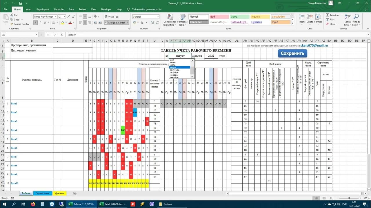Click the Insert Function fx icon
371x208 pixels.
[x=61, y=35]
